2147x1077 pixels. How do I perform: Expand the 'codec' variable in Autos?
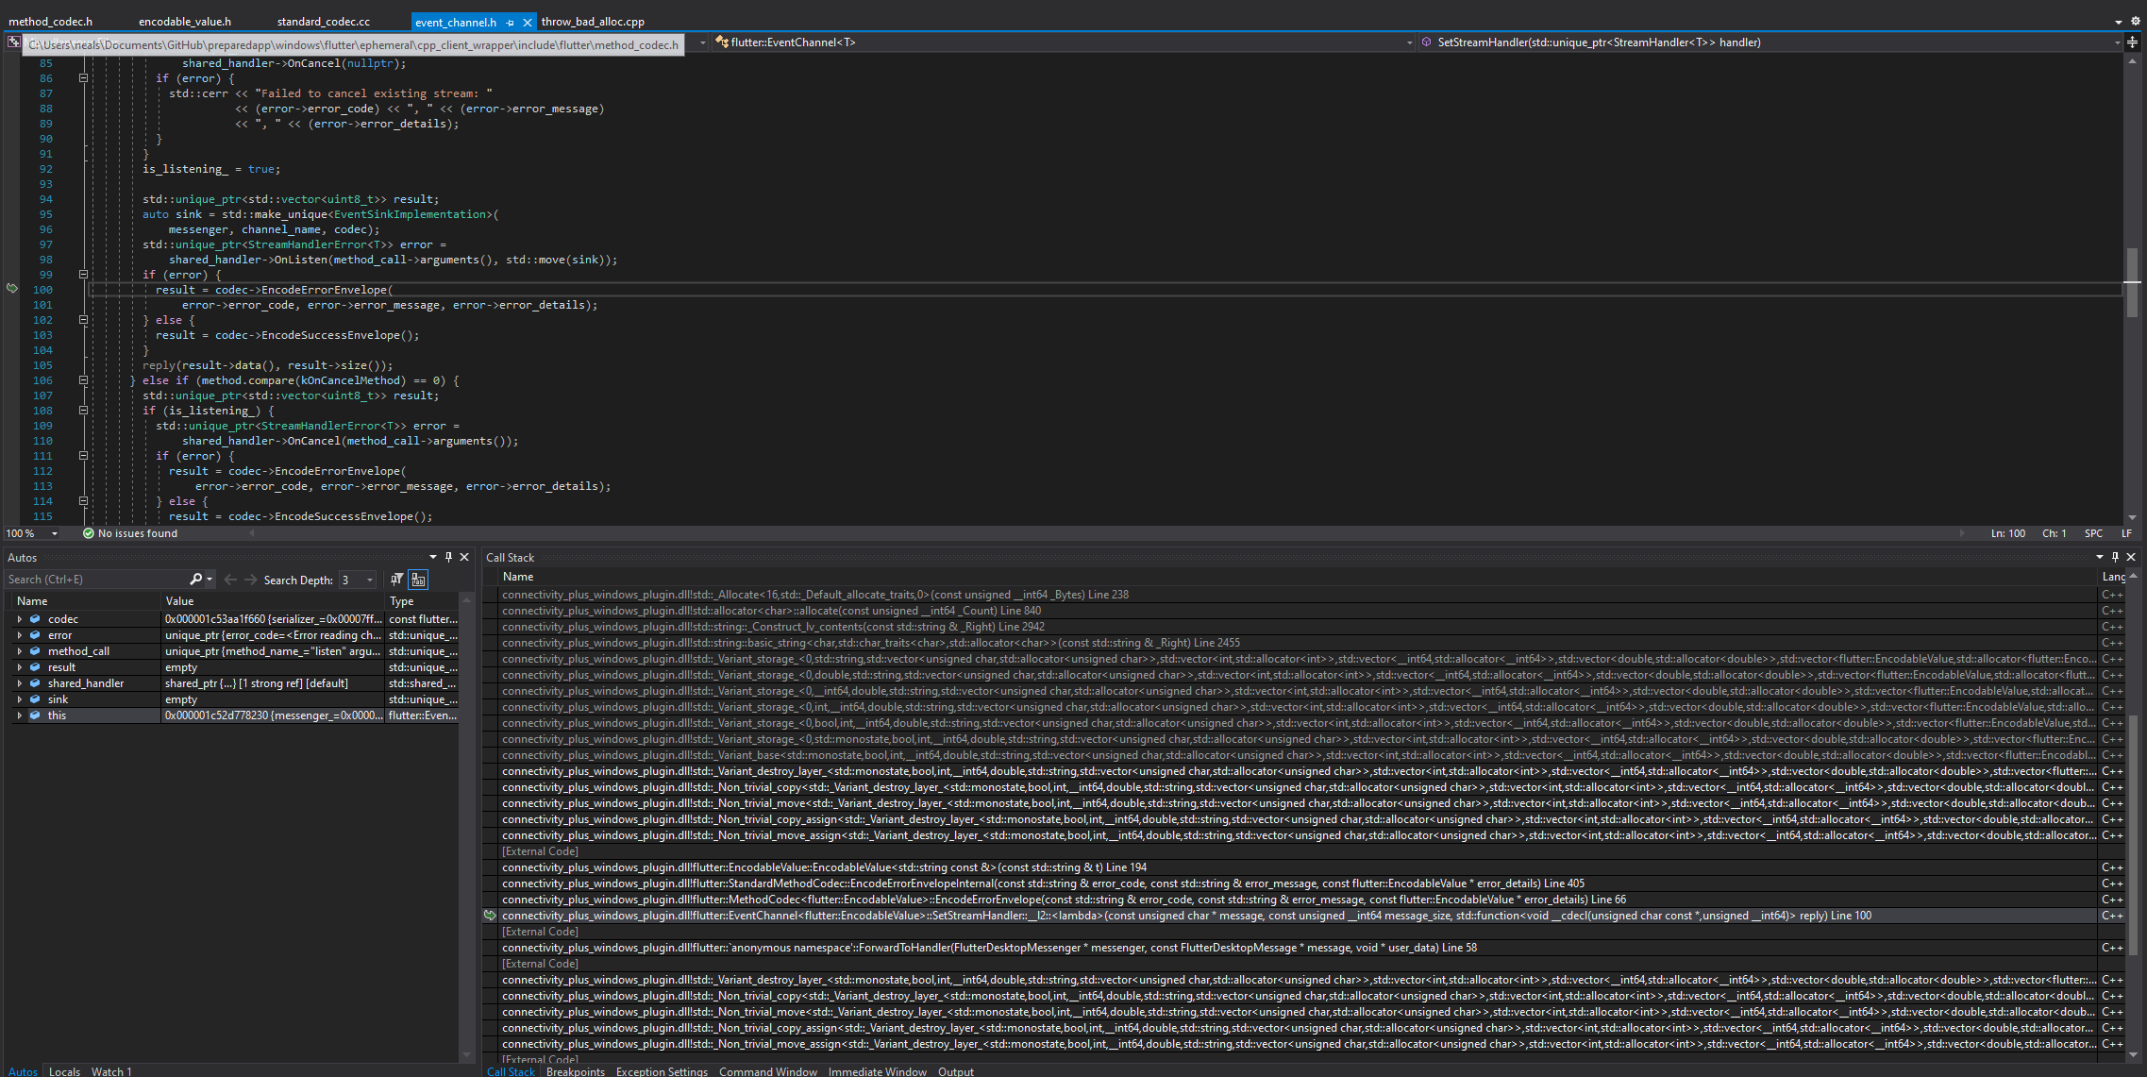pyautogui.click(x=20, y=618)
